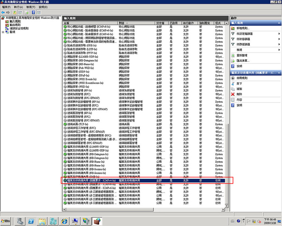This screenshot has height=226, width=282.
Task: Click the Up one level folder icon
Action: tap(15, 12)
